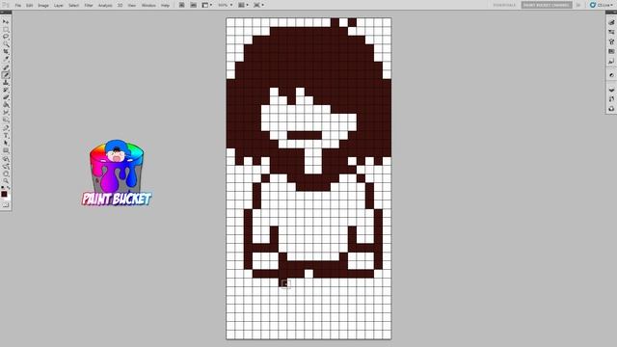Open the Select menu
617x347 pixels.
tap(73, 6)
